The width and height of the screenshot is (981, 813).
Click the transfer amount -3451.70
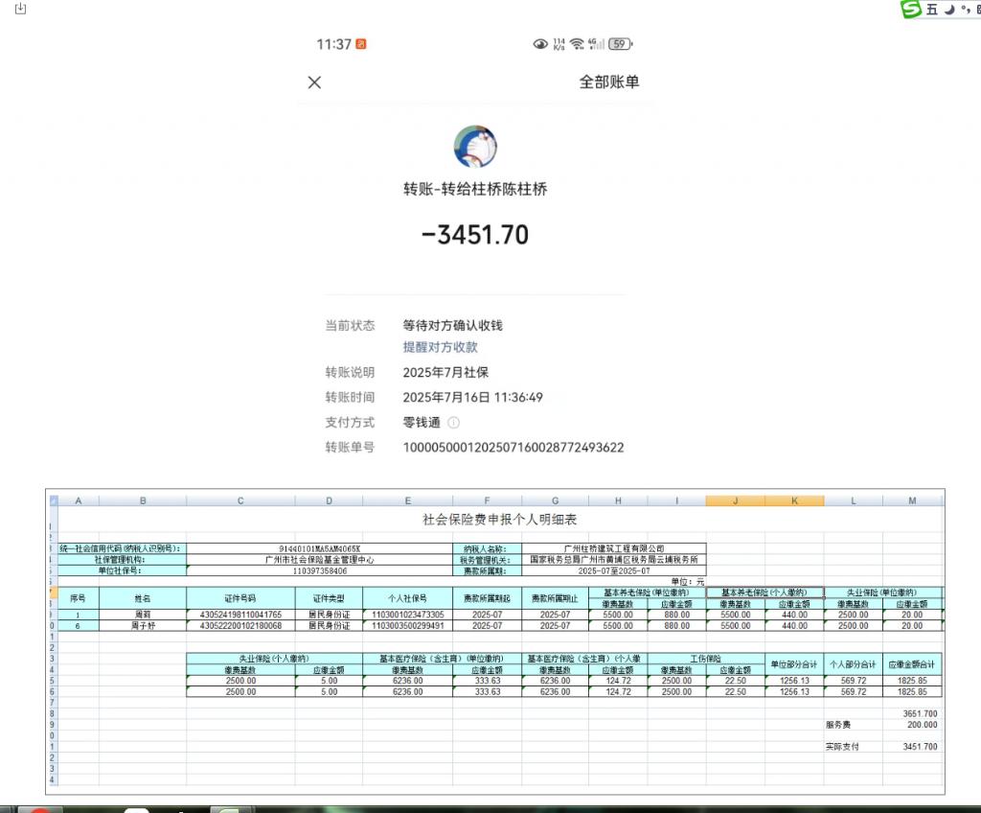click(x=474, y=234)
